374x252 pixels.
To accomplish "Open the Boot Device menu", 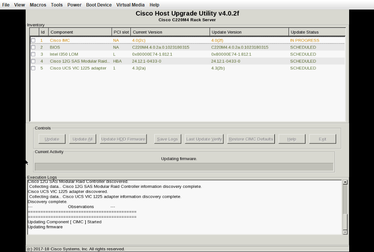I will click(x=99, y=5).
